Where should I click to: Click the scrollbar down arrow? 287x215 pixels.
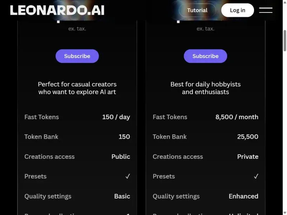pos(285,213)
